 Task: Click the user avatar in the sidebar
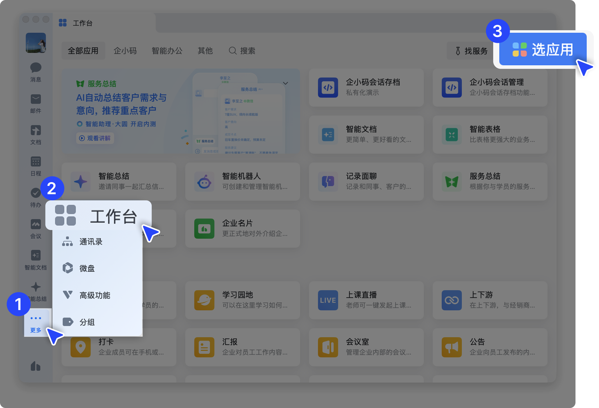(x=36, y=43)
